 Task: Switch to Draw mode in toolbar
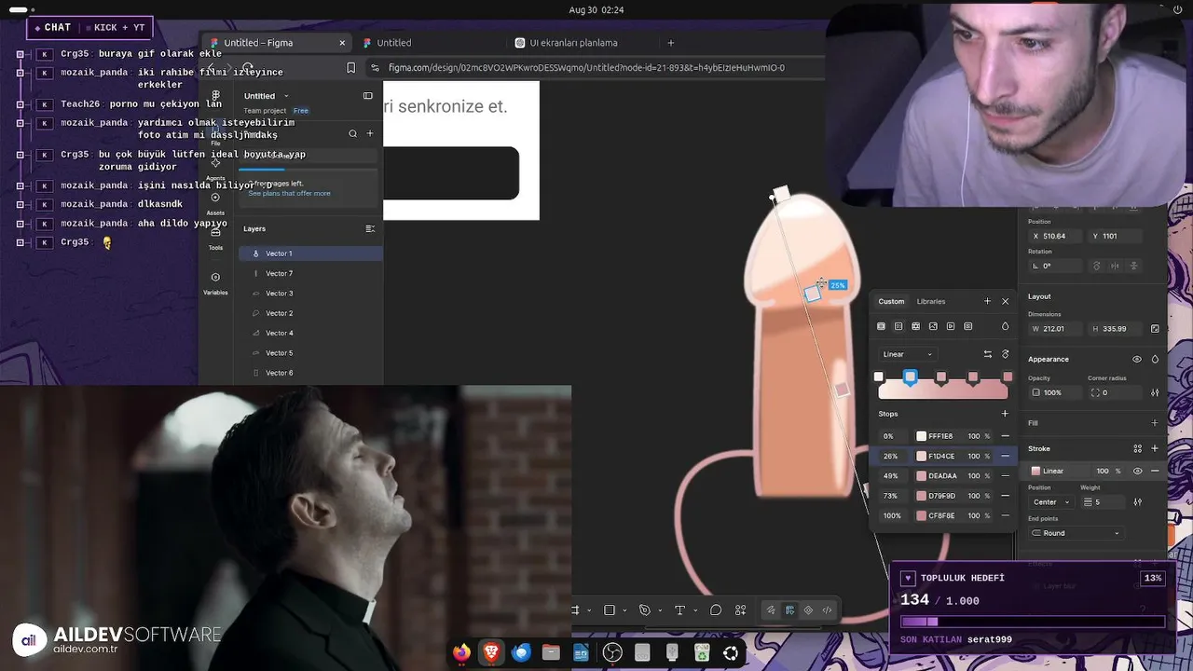click(770, 610)
